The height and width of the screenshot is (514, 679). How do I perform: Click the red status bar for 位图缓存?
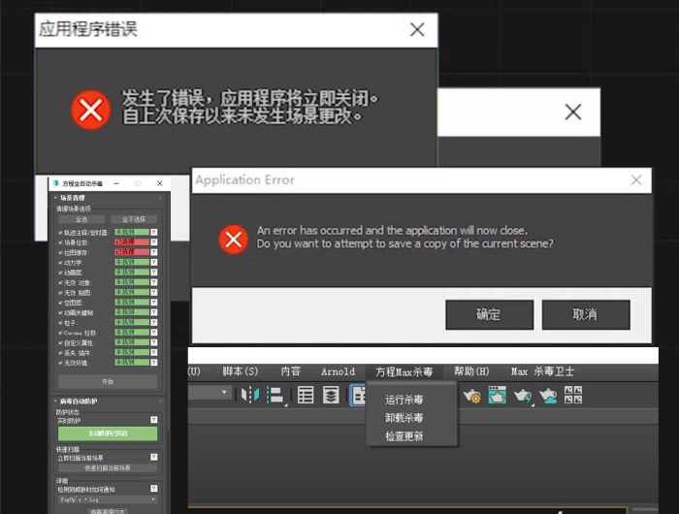pos(132,252)
